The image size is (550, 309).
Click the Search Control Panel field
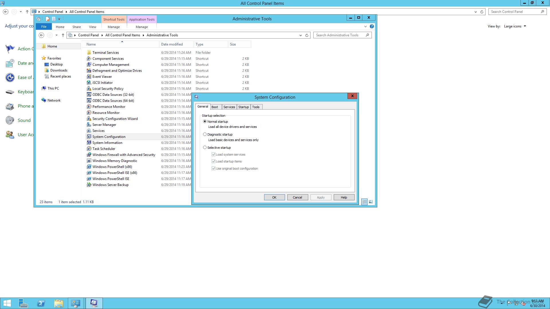pyautogui.click(x=518, y=12)
